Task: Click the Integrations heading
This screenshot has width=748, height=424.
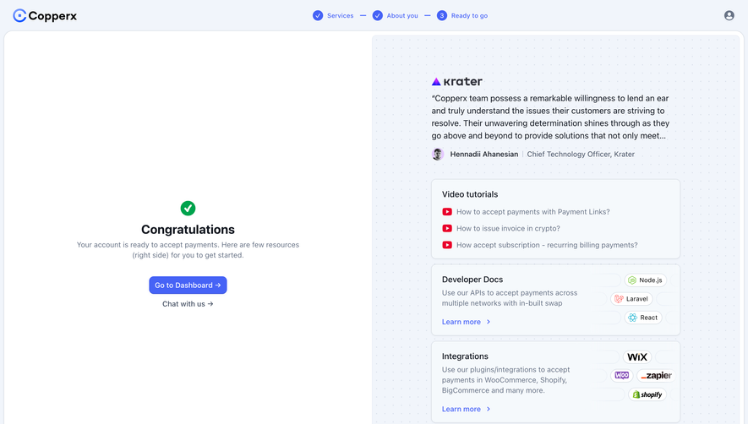Action: (465, 356)
